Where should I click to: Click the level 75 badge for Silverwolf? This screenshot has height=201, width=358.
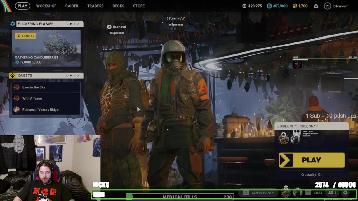(327, 6)
